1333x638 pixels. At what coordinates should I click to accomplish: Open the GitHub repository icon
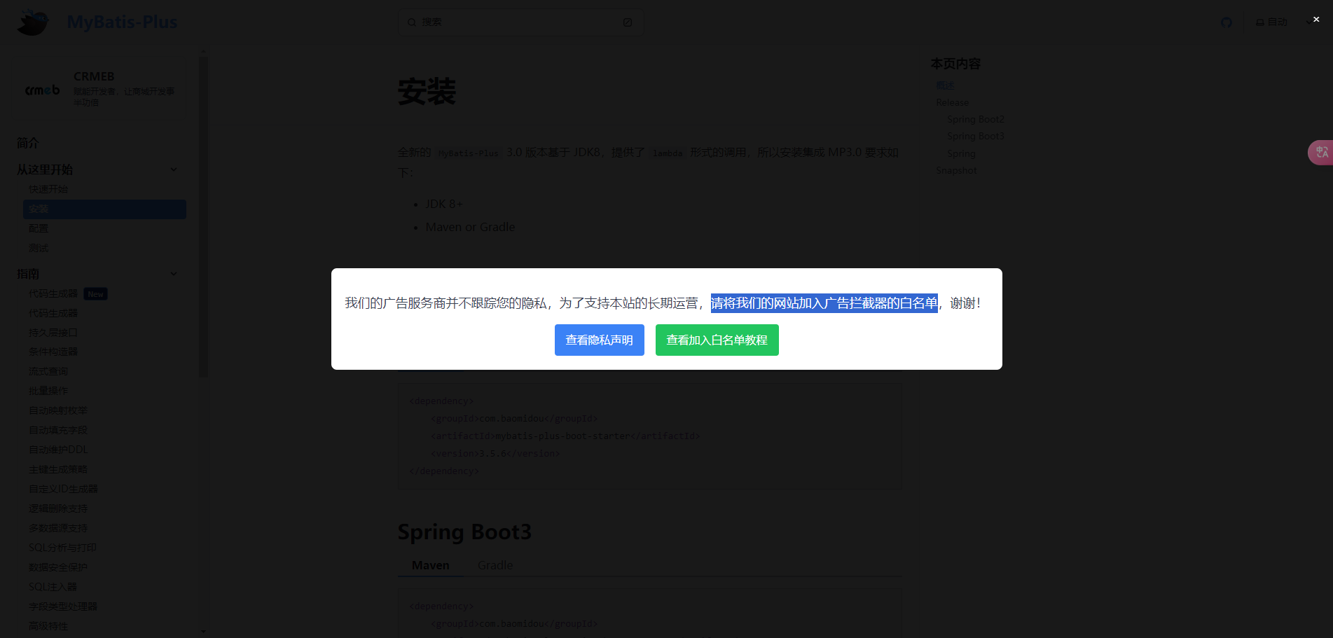pos(1227,22)
